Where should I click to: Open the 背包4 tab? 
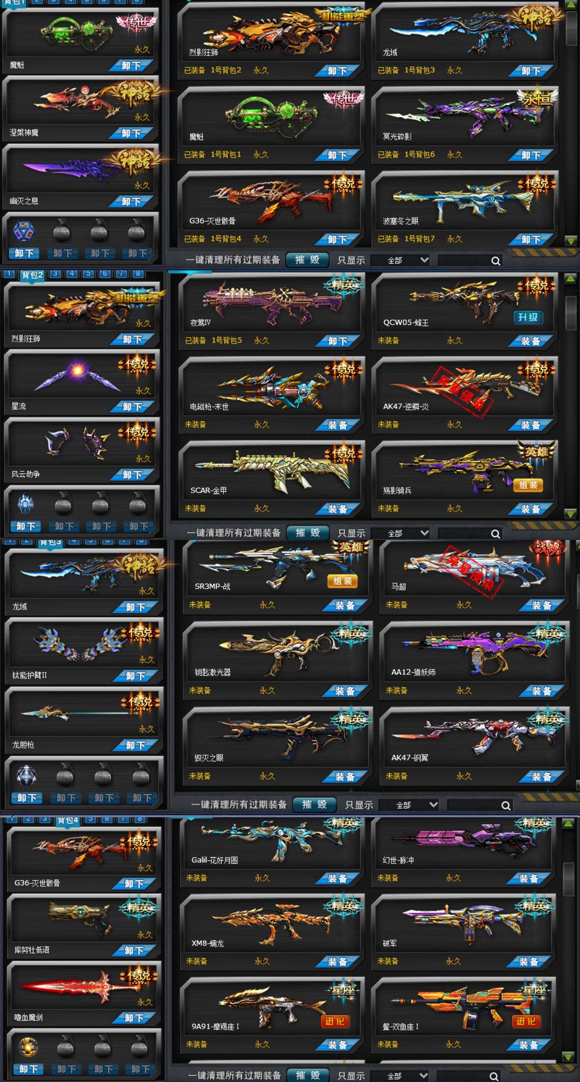[68, 820]
